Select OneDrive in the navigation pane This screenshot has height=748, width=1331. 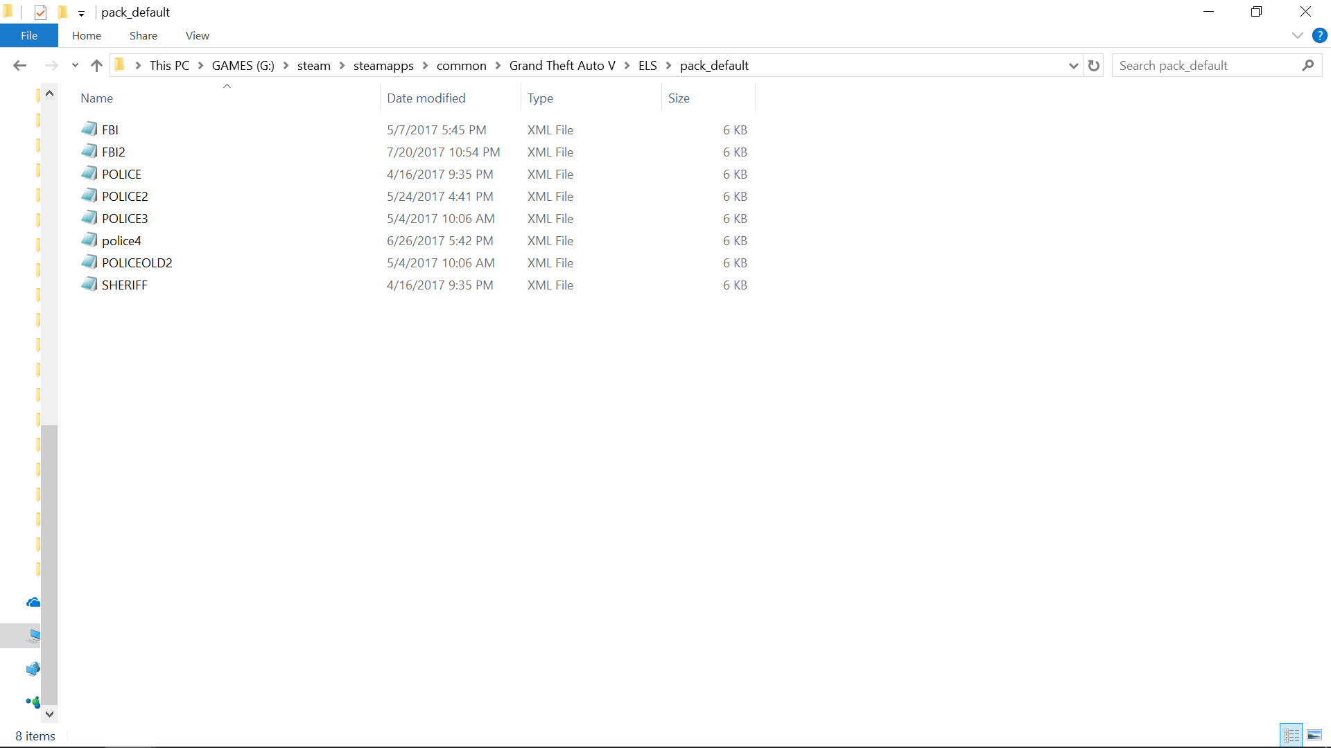click(x=33, y=602)
